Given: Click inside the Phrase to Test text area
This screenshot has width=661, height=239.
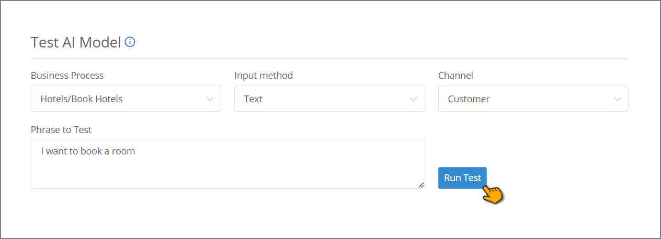Looking at the screenshot, I should point(228,164).
